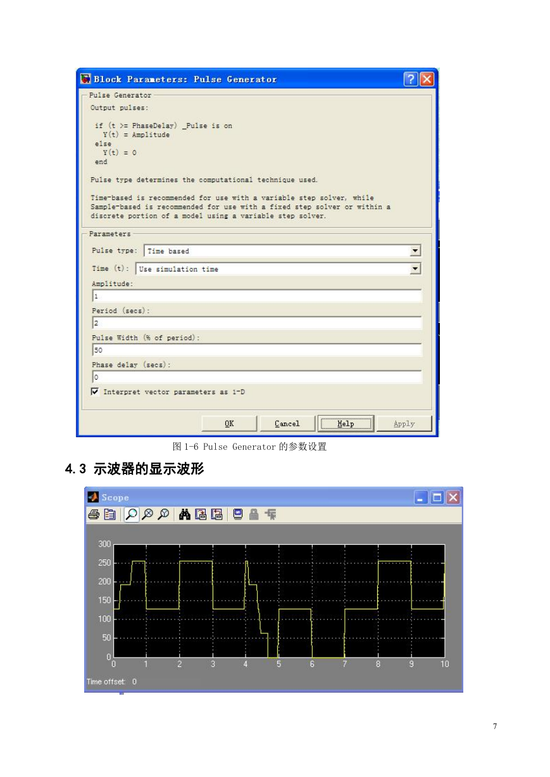Select the Zoom X-axis tool
Viewport: 550px width, 777px height.
[x=147, y=514]
